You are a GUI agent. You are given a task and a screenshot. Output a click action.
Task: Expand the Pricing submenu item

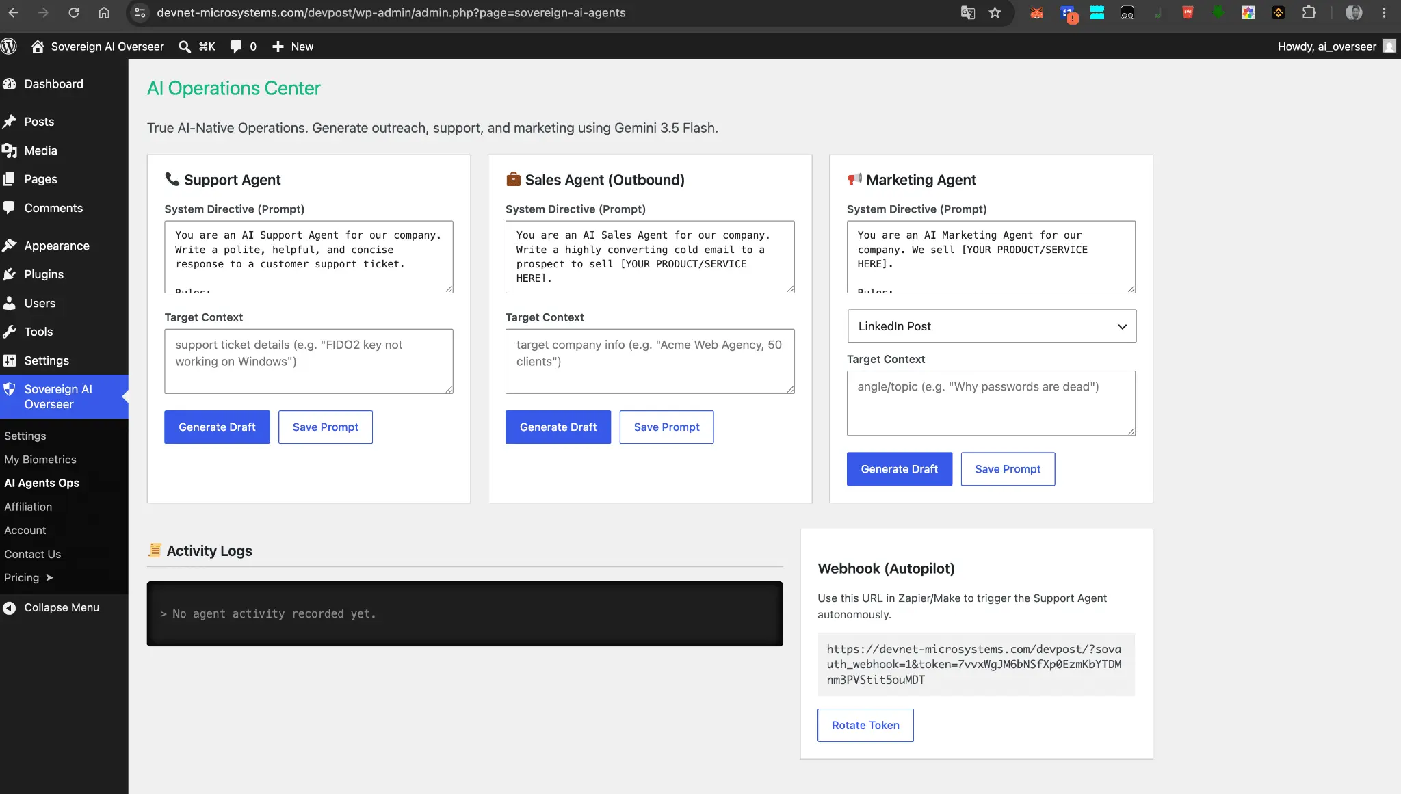point(29,578)
